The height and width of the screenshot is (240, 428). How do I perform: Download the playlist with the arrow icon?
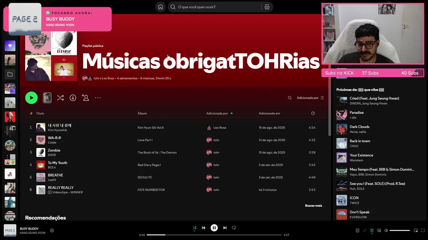pos(73,98)
